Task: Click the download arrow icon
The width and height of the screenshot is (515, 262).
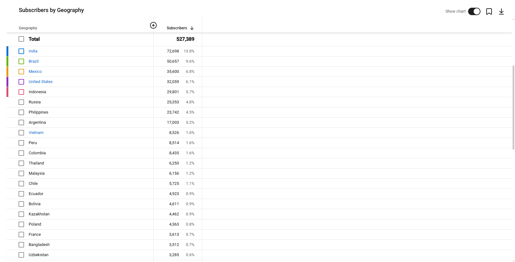Action: click(501, 11)
